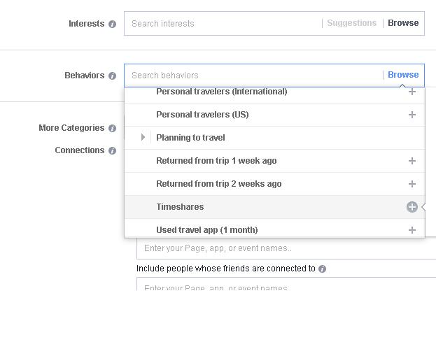Viewport: 436px width, 349px height.
Task: Open Browse in the Behaviors field
Action: [x=403, y=75]
